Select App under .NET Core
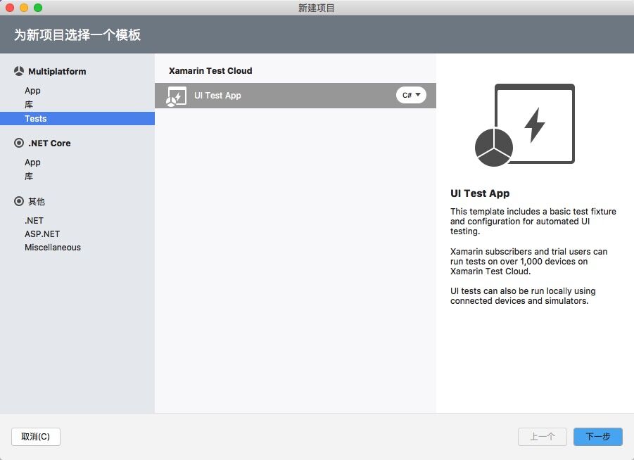The image size is (634, 460). [32, 162]
